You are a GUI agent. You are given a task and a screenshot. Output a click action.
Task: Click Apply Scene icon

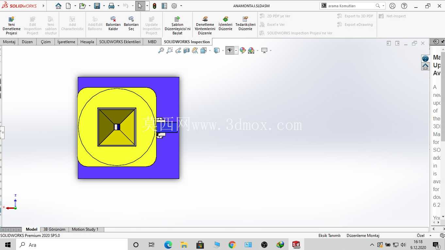pyautogui.click(x=251, y=50)
